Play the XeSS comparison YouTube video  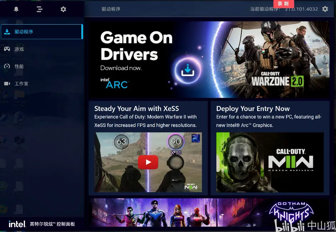click(148, 162)
